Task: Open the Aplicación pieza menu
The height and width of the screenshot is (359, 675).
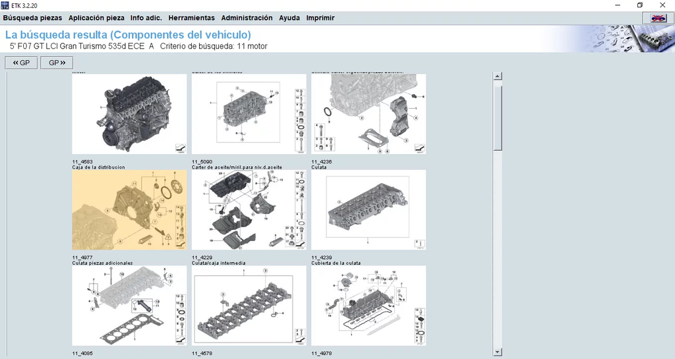Action: (96, 18)
